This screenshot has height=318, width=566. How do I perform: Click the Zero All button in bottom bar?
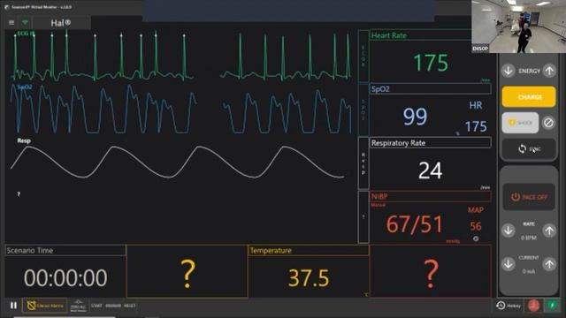[x=79, y=306]
